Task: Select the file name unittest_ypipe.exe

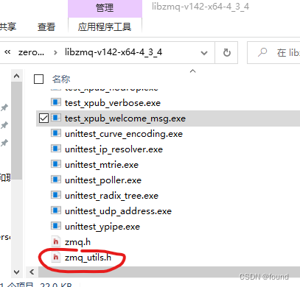Action: click(x=102, y=227)
